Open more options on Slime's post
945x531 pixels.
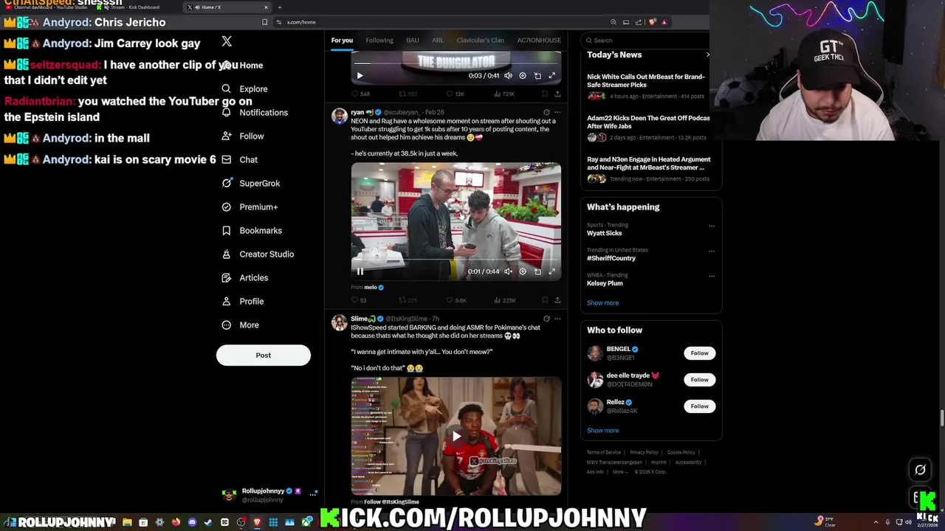pyautogui.click(x=557, y=319)
